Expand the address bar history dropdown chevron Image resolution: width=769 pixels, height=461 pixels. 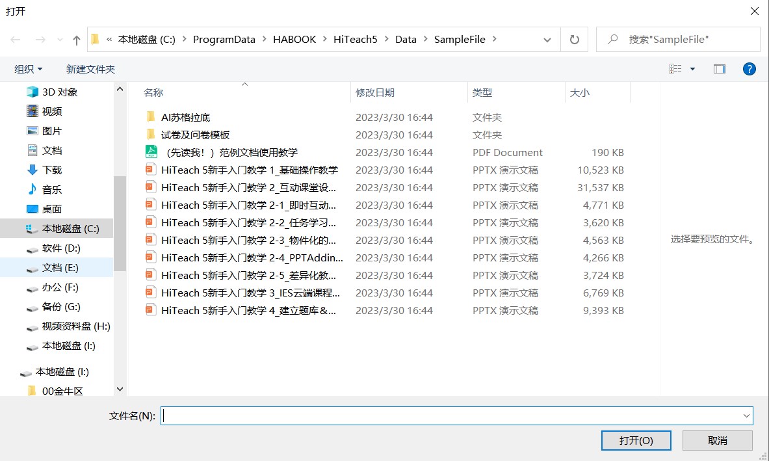pos(547,40)
